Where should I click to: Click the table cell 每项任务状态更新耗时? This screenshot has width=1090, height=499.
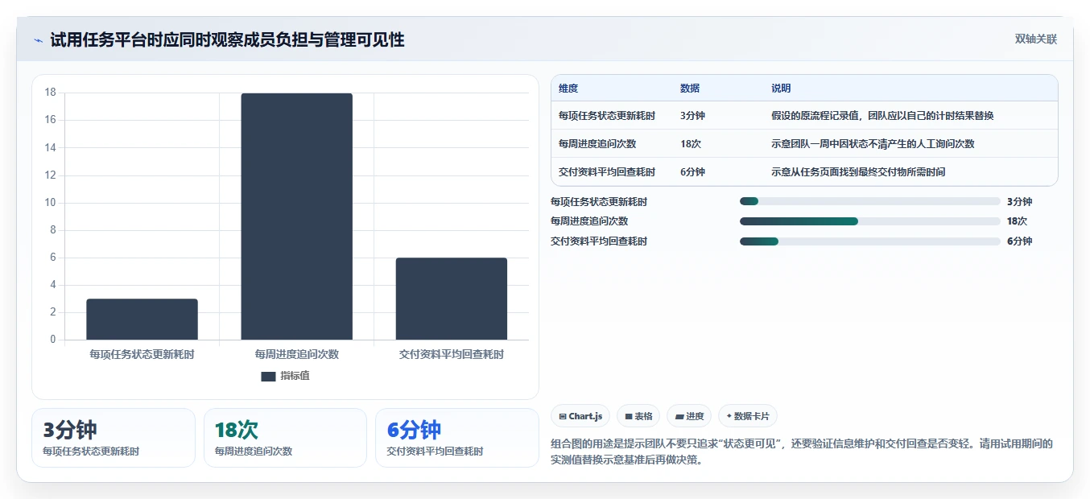[x=607, y=116]
